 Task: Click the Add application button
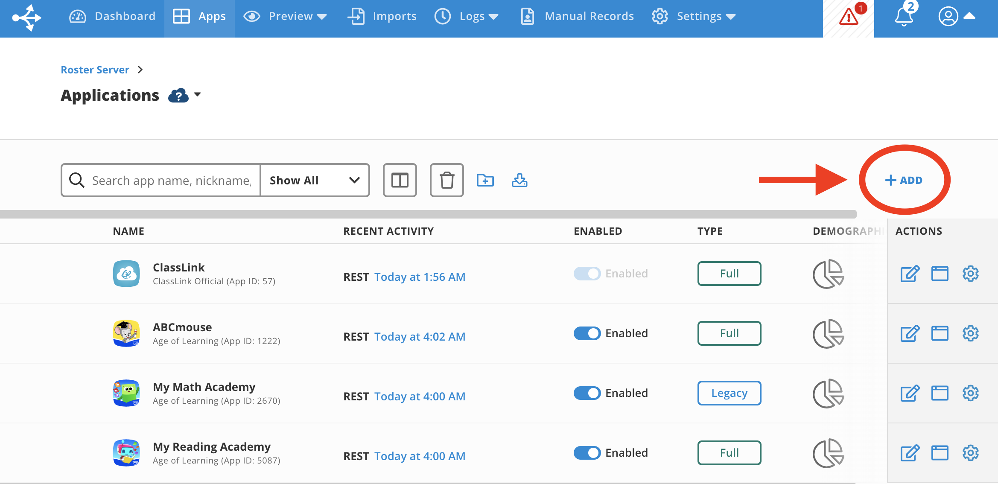(x=904, y=180)
